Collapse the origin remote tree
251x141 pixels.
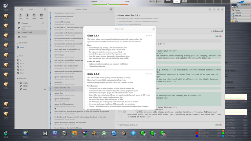click(x=18, y=83)
